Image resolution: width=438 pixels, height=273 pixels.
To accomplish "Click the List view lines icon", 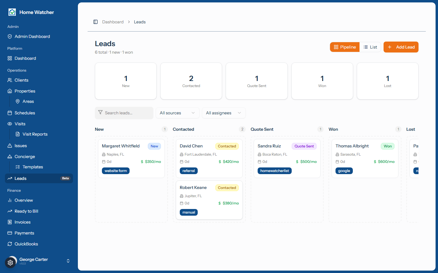I will [366, 47].
